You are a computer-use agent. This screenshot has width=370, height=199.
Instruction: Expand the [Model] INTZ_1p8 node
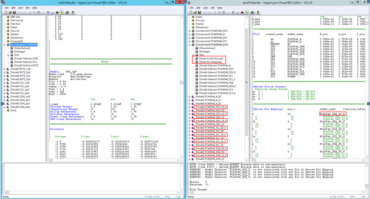click(4, 69)
